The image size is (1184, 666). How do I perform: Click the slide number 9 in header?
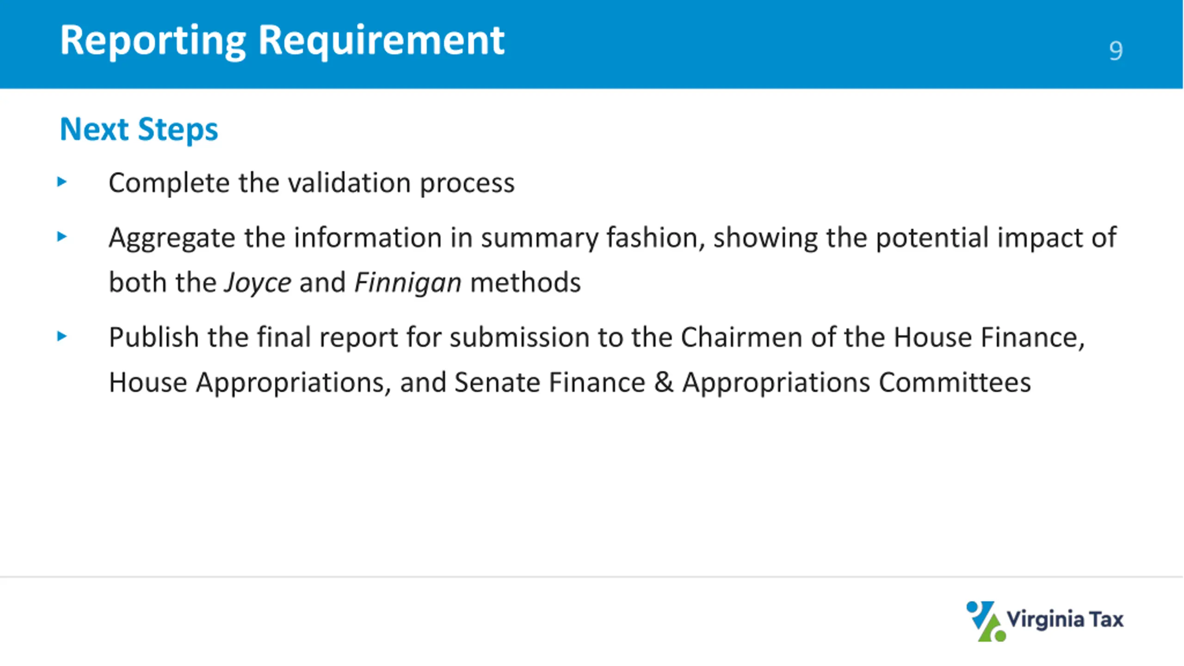click(1116, 50)
